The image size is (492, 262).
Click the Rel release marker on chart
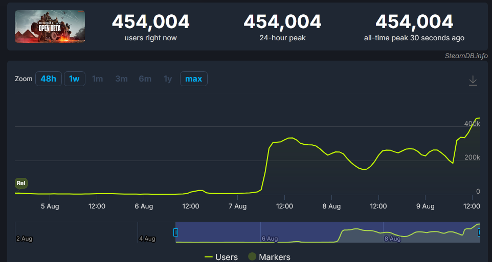pos(21,183)
